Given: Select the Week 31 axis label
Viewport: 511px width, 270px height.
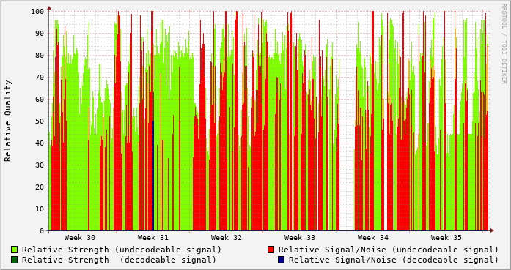Looking at the screenshot, I should pyautogui.click(x=153, y=238).
